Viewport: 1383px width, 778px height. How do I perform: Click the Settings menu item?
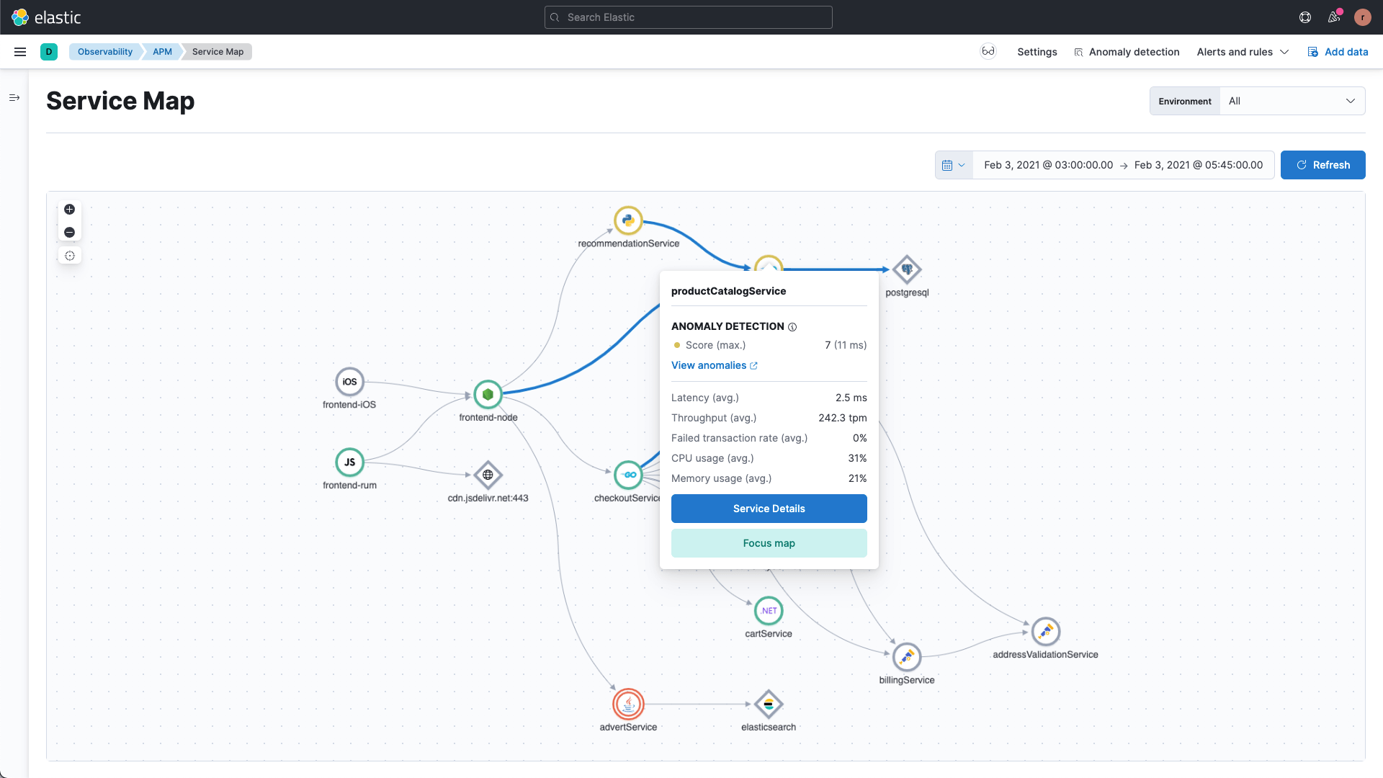[x=1037, y=51]
